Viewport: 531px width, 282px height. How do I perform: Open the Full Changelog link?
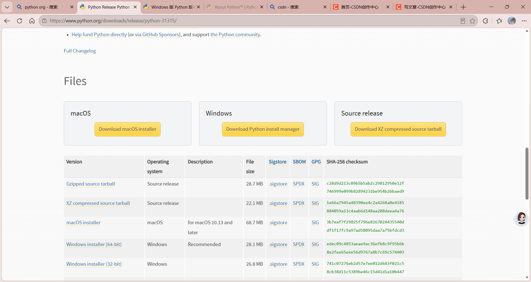80,51
